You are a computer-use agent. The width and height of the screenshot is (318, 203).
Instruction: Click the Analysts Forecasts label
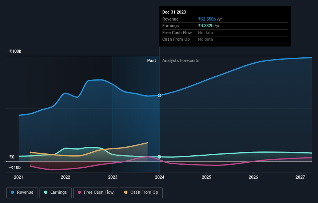pyautogui.click(x=181, y=61)
